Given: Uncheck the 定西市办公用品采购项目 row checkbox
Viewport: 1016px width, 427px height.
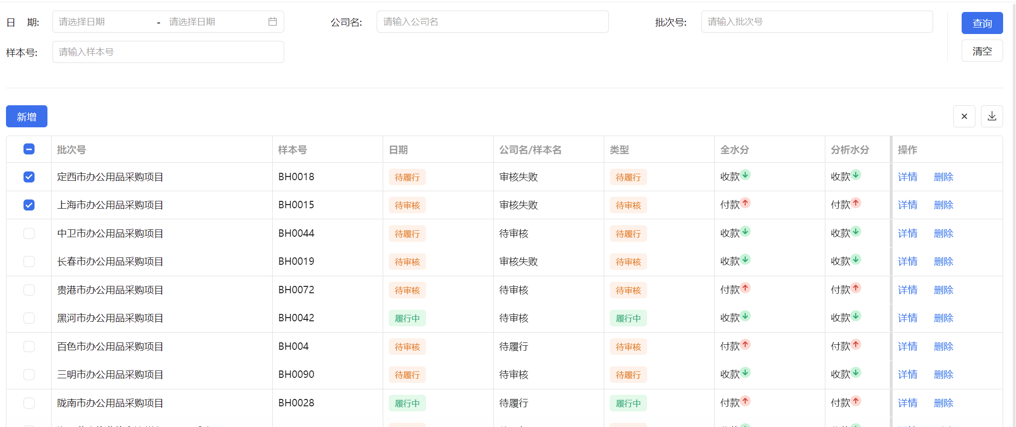Looking at the screenshot, I should click(x=29, y=177).
